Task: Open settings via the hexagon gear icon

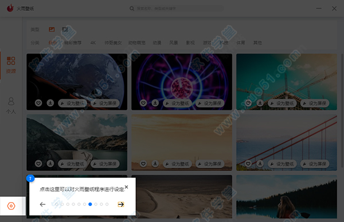Action: point(11,206)
